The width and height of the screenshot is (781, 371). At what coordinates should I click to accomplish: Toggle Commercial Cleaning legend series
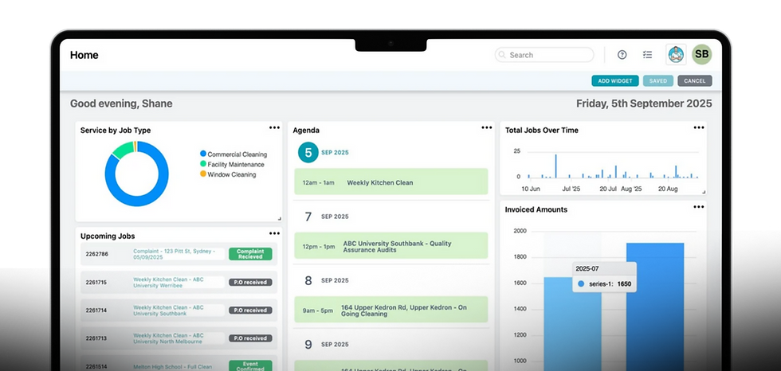coord(233,154)
